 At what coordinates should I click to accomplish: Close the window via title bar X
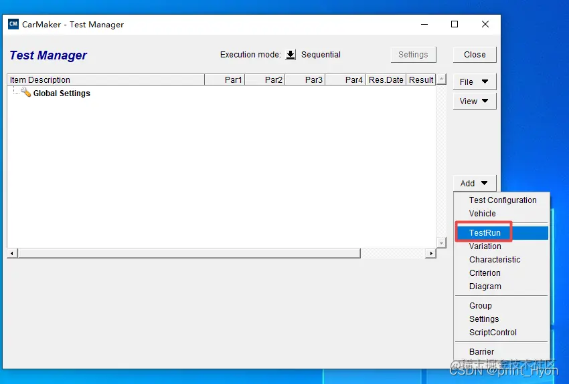coord(485,24)
